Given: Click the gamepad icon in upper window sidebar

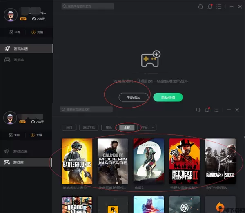Looking at the screenshot, I should click(7, 60).
